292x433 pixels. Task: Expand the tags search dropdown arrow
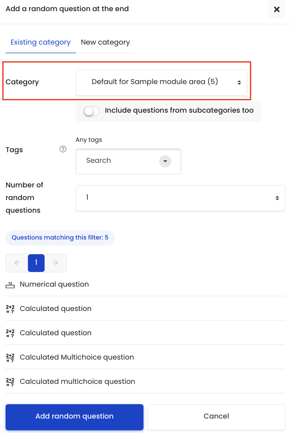165,161
